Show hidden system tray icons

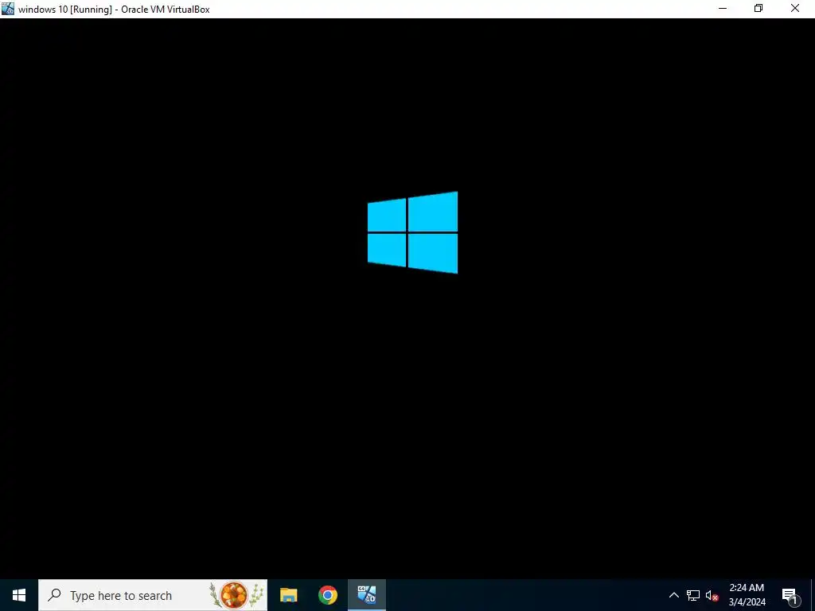tap(673, 595)
